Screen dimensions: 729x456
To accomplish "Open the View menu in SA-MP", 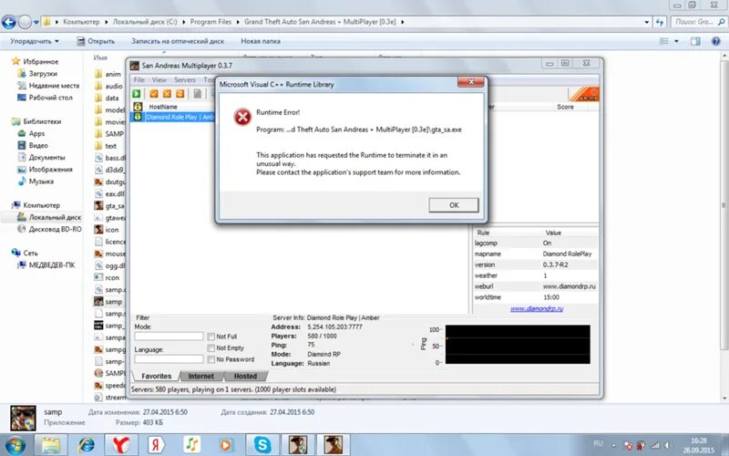I will (x=159, y=80).
